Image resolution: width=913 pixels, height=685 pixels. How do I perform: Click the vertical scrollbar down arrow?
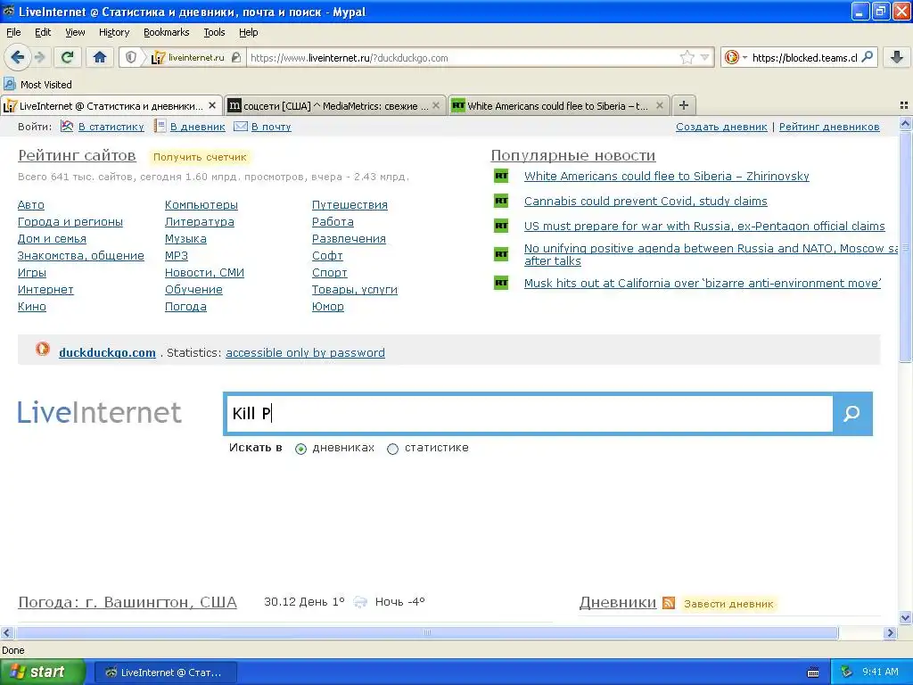pyautogui.click(x=905, y=618)
